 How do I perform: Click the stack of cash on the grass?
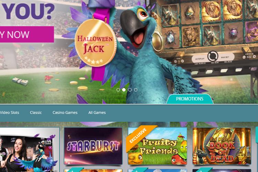[20, 82]
